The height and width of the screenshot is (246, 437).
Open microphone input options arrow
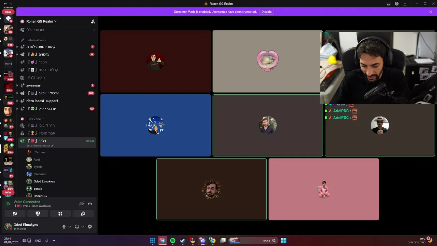70,227
